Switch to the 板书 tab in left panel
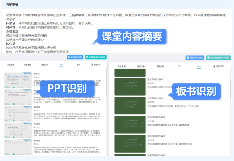Screen dimensions: 234x161 pyautogui.click(x=78, y=65)
